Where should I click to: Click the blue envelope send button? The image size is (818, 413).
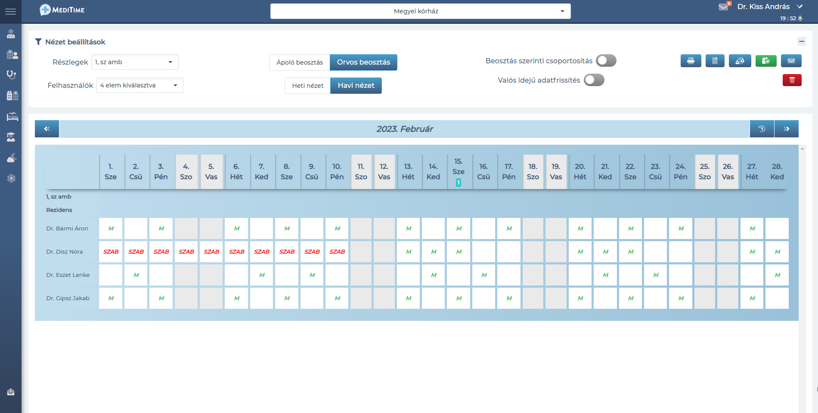(791, 61)
